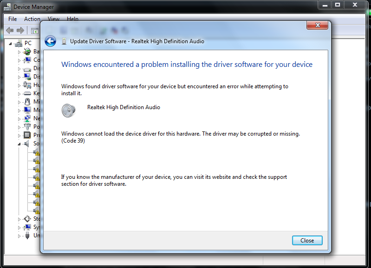This screenshot has height=268, width=371.
Task: Select the first sound device with warning
Action: pyautogui.click(x=36, y=152)
